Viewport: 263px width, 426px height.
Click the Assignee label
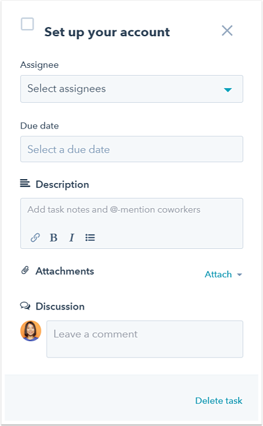[x=39, y=65]
